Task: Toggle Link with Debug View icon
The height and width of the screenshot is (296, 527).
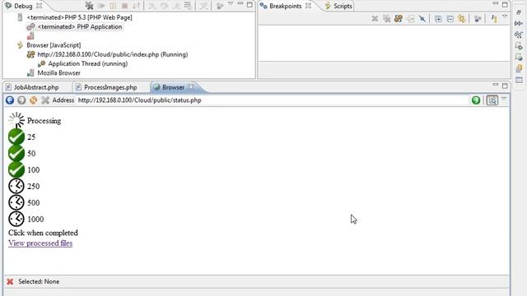Action: pos(462,18)
